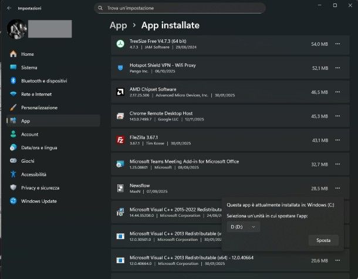The height and width of the screenshot is (279, 358).
Task: Open more options for FileZilla 3.67.1
Action: [337, 140]
